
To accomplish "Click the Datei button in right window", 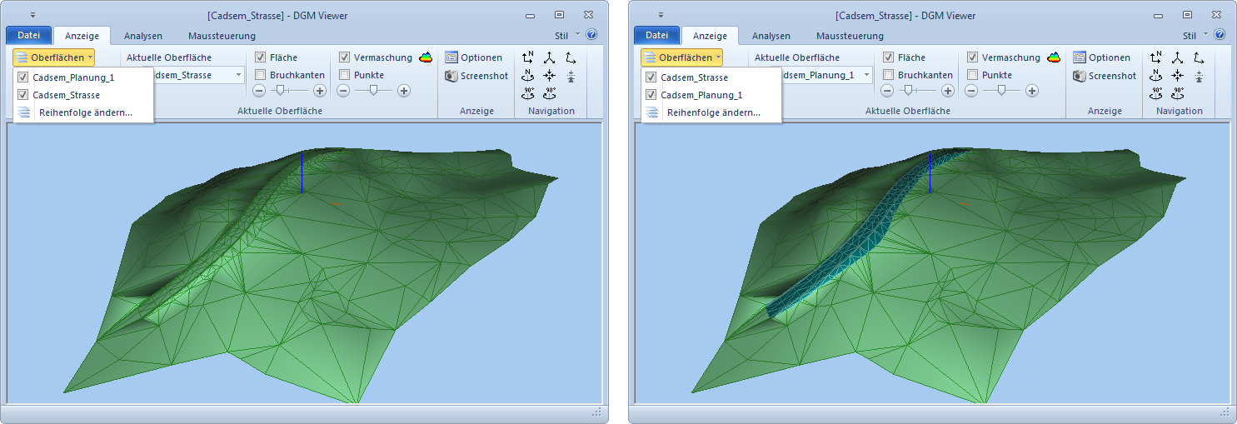I will [656, 35].
